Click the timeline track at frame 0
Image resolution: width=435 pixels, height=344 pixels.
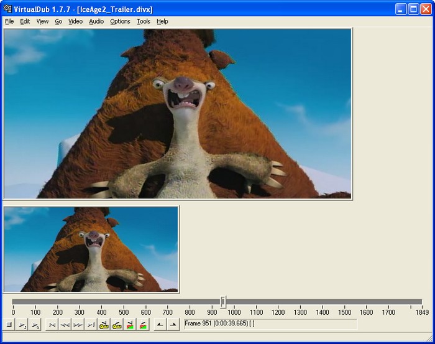coord(13,302)
